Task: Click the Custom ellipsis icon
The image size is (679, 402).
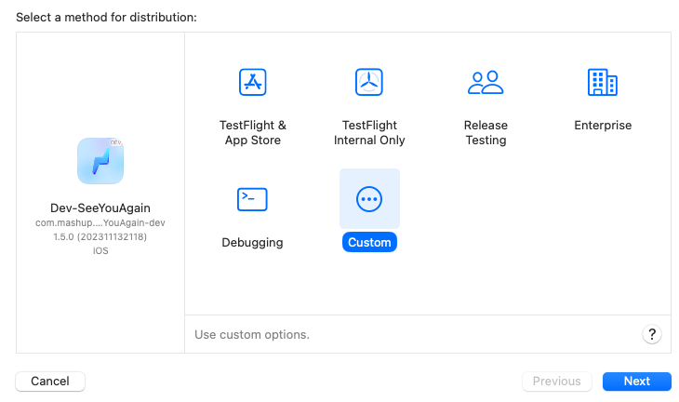Action: pos(369,199)
